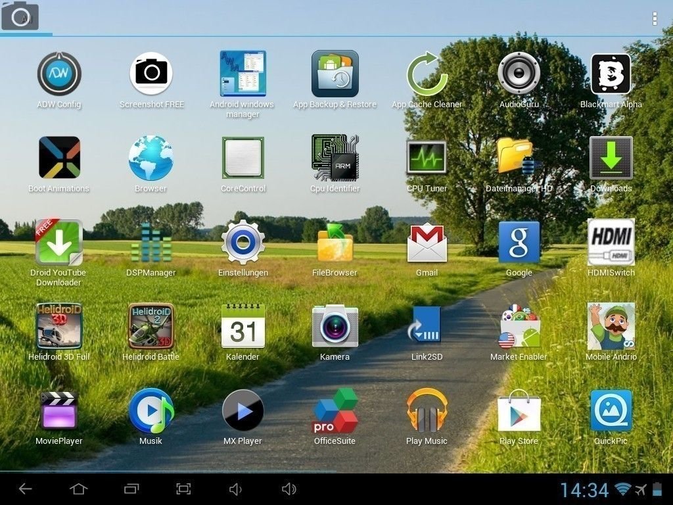Raise the volume
Screen dimensions: 673x505
[x=289, y=489]
